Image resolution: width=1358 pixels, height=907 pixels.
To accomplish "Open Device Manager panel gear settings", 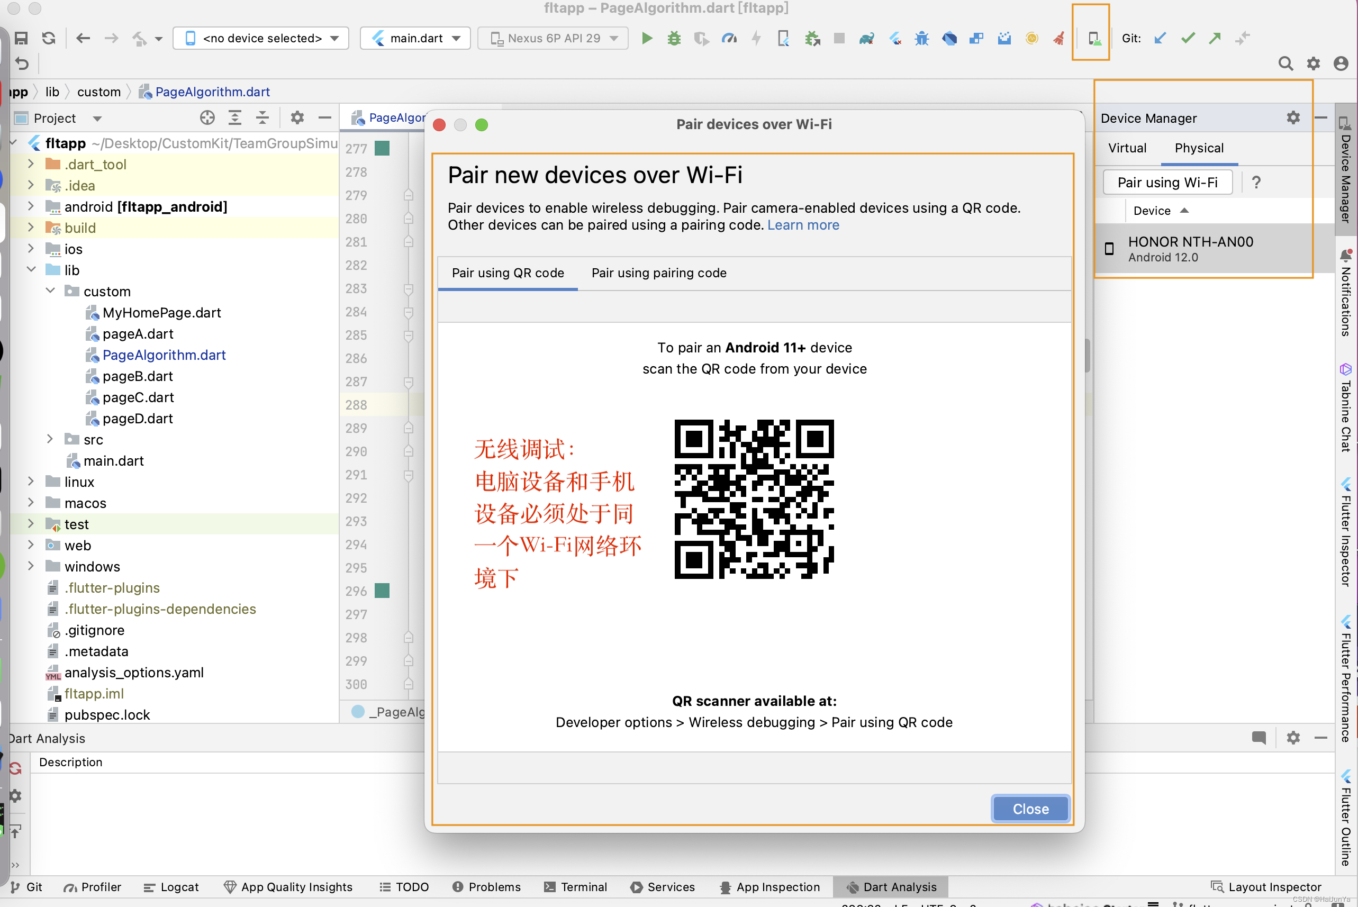I will coord(1293,118).
